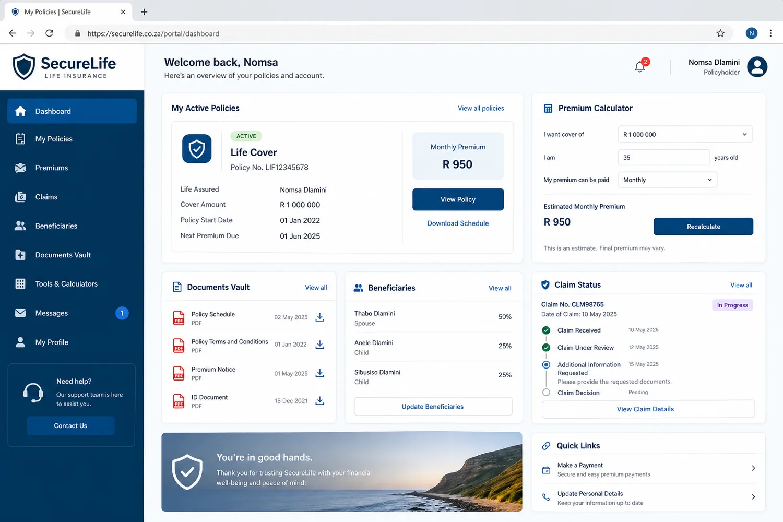The image size is (783, 522).
Task: Click the Claim Received check marker
Action: (546, 330)
